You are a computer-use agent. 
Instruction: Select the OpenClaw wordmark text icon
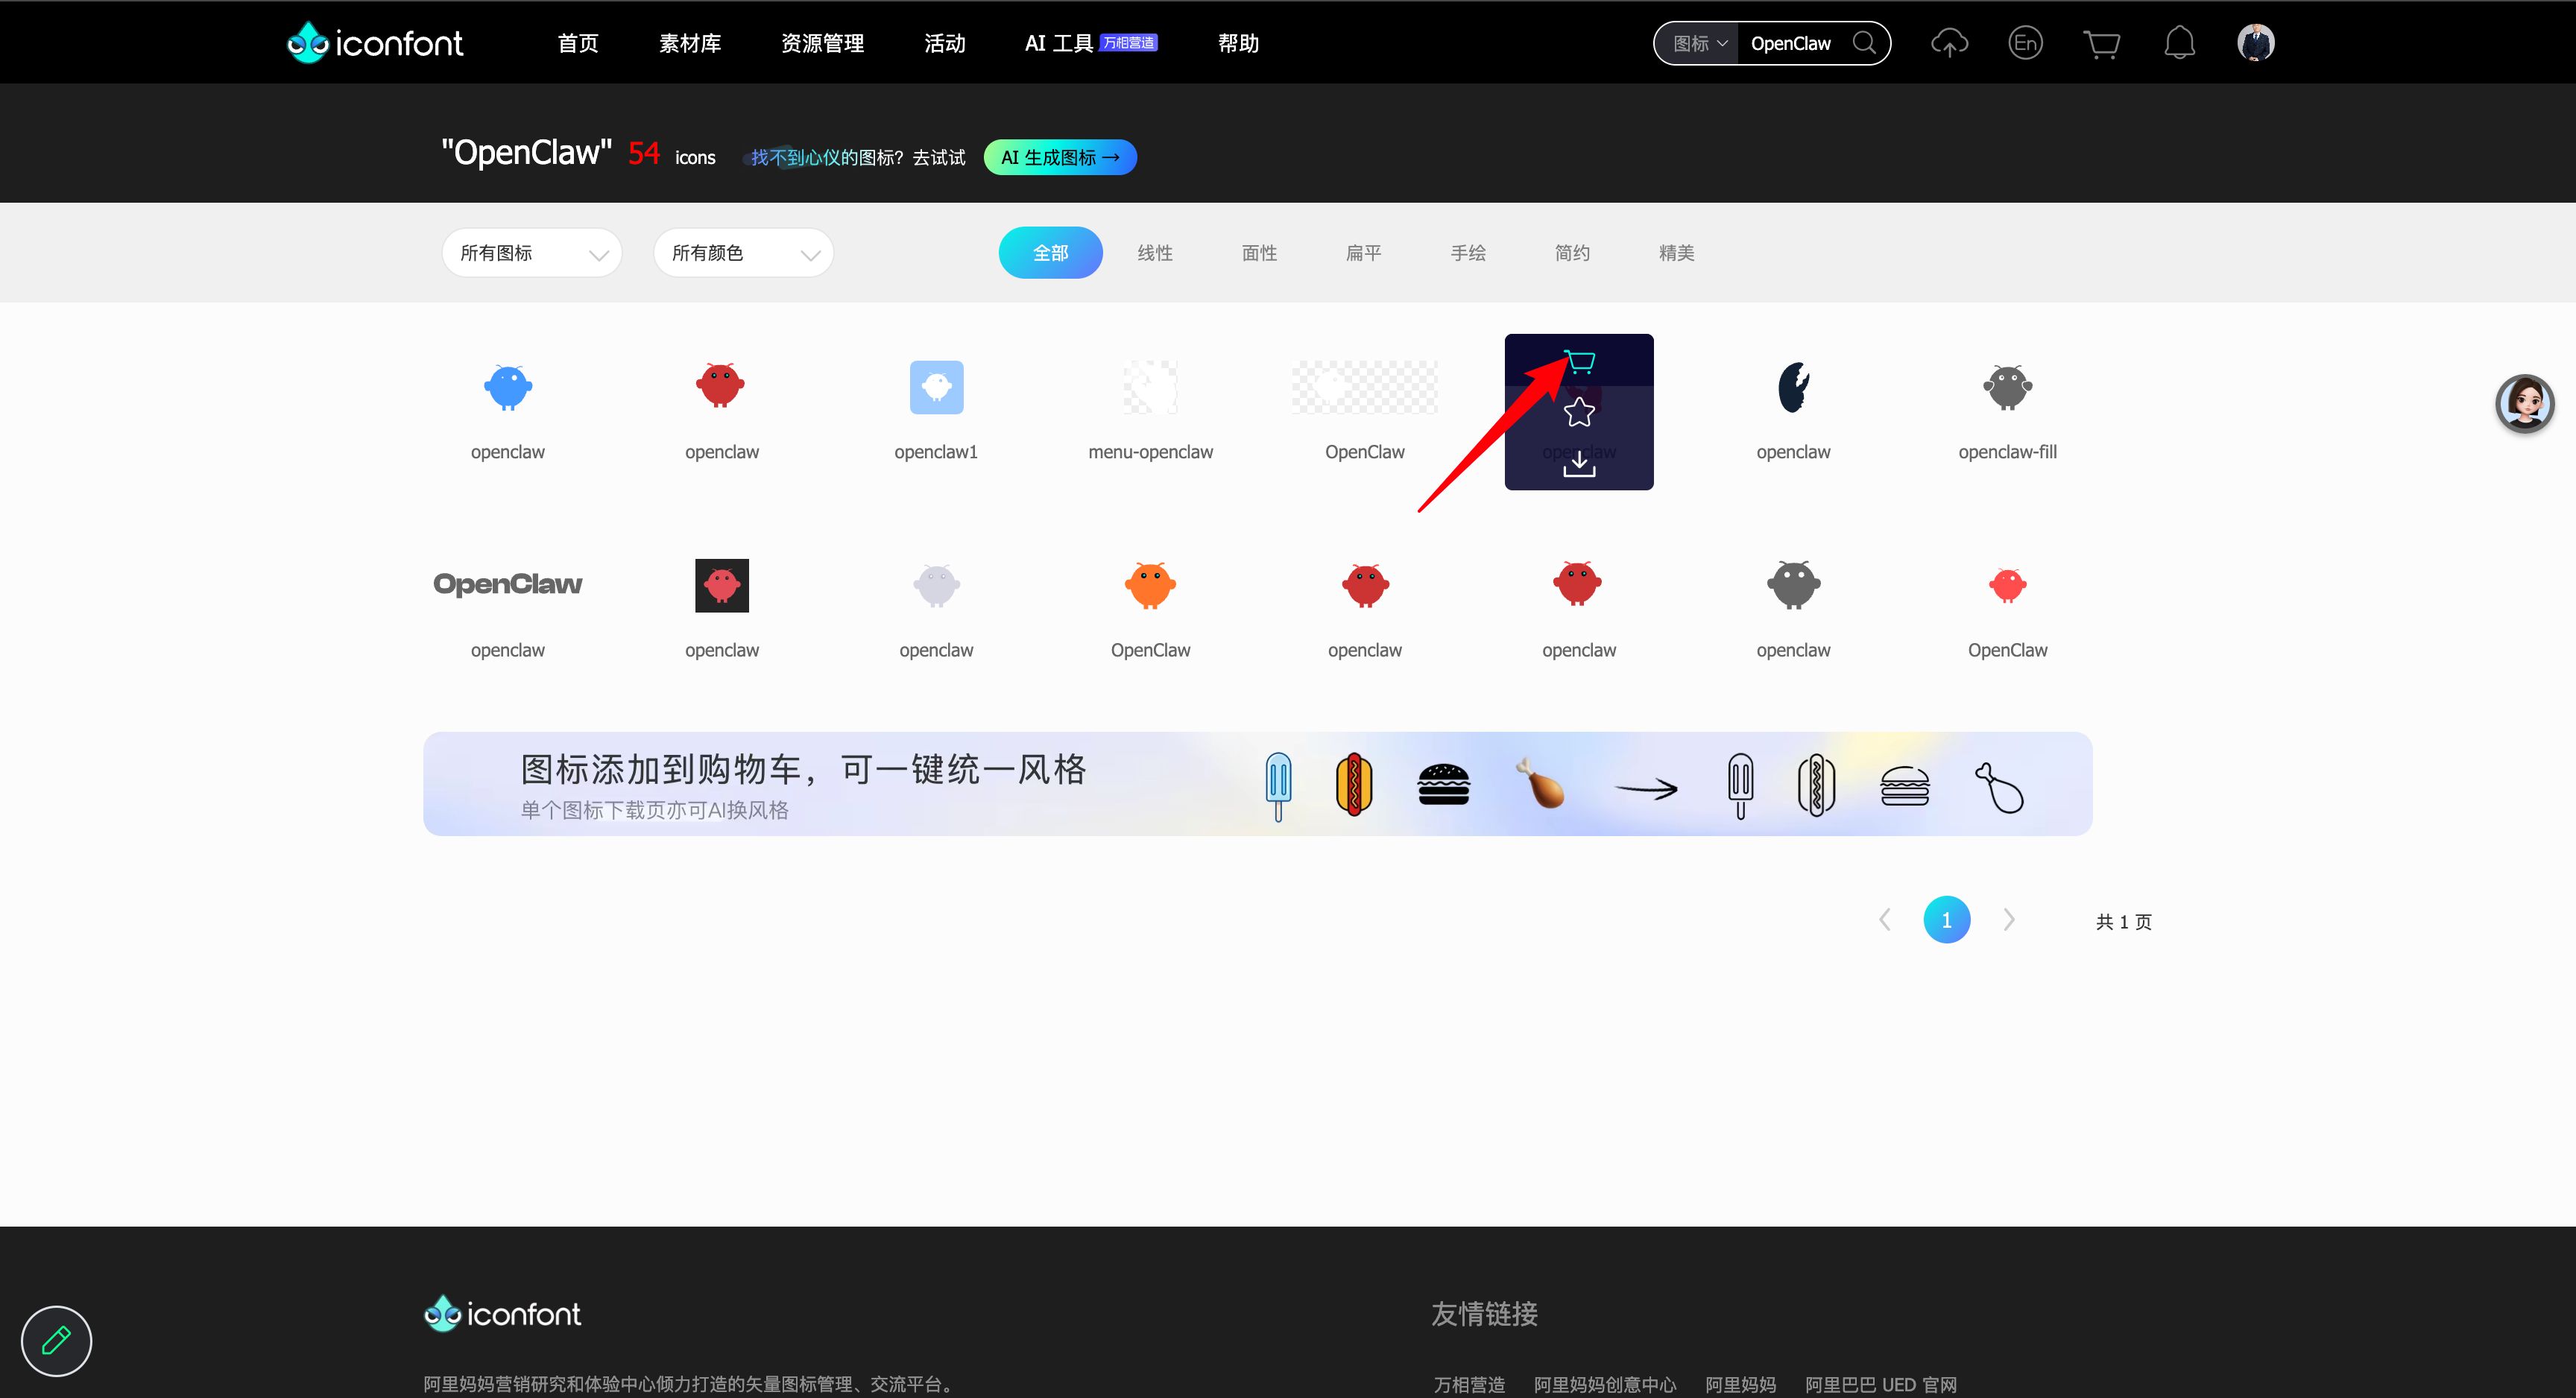click(508, 584)
